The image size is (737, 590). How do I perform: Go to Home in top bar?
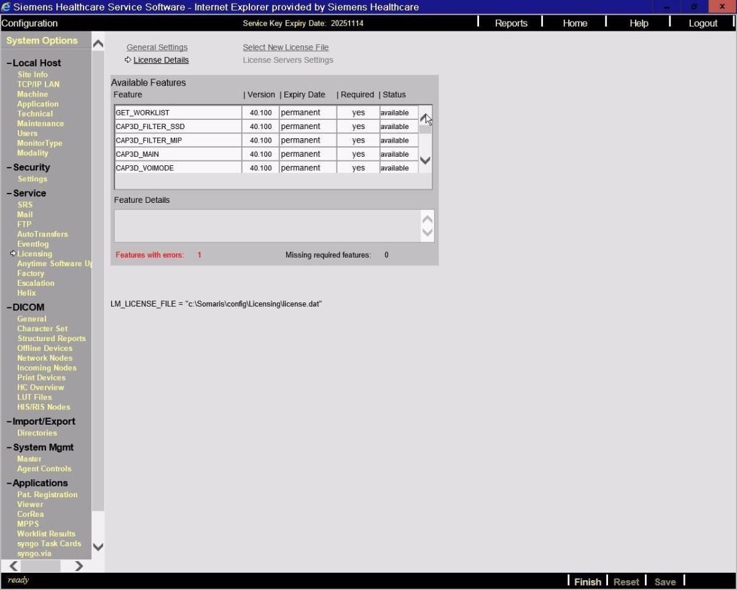click(575, 23)
